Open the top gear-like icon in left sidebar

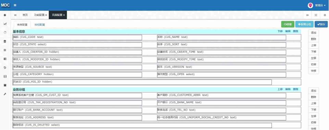click(x=5, y=15)
